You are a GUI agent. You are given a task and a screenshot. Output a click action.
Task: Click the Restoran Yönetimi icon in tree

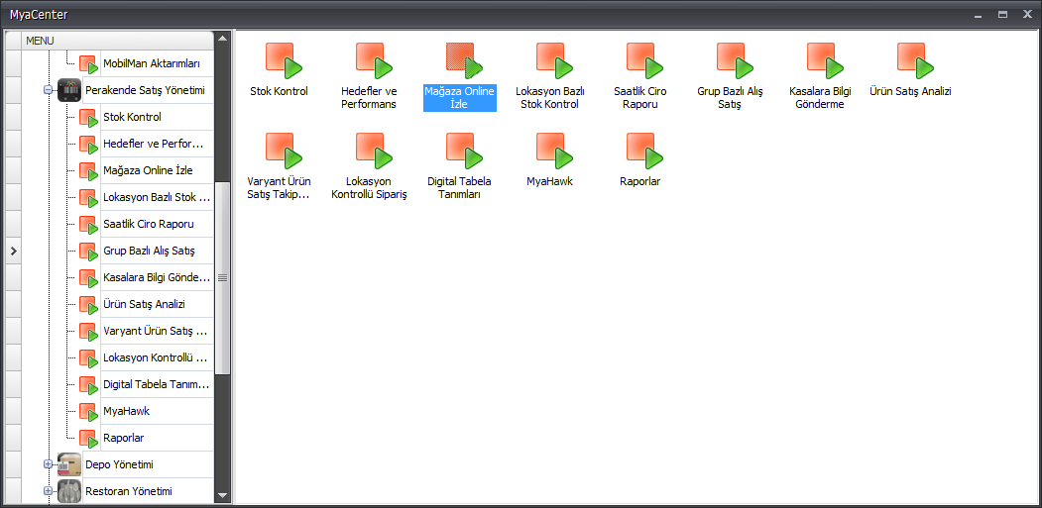[69, 491]
